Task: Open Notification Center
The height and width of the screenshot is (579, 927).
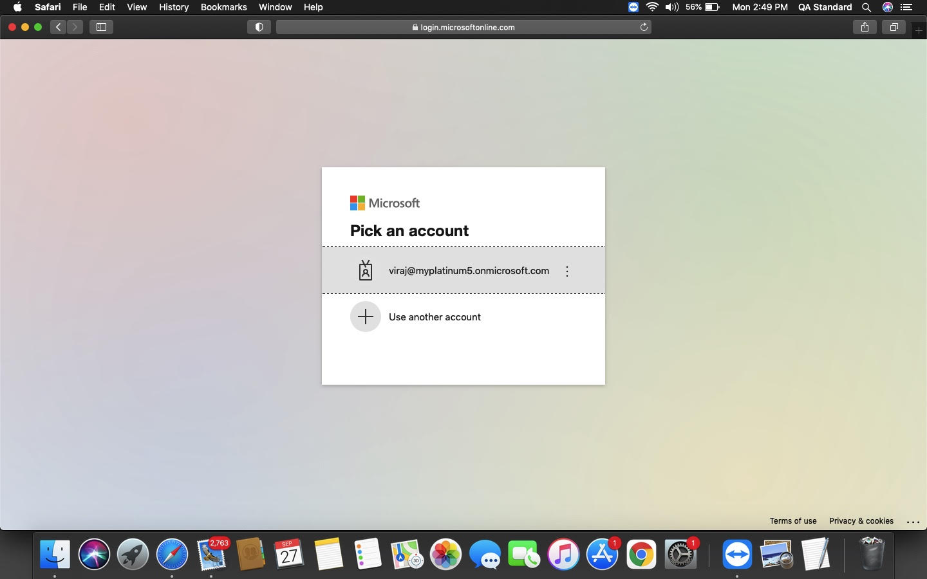Action: 906,7
